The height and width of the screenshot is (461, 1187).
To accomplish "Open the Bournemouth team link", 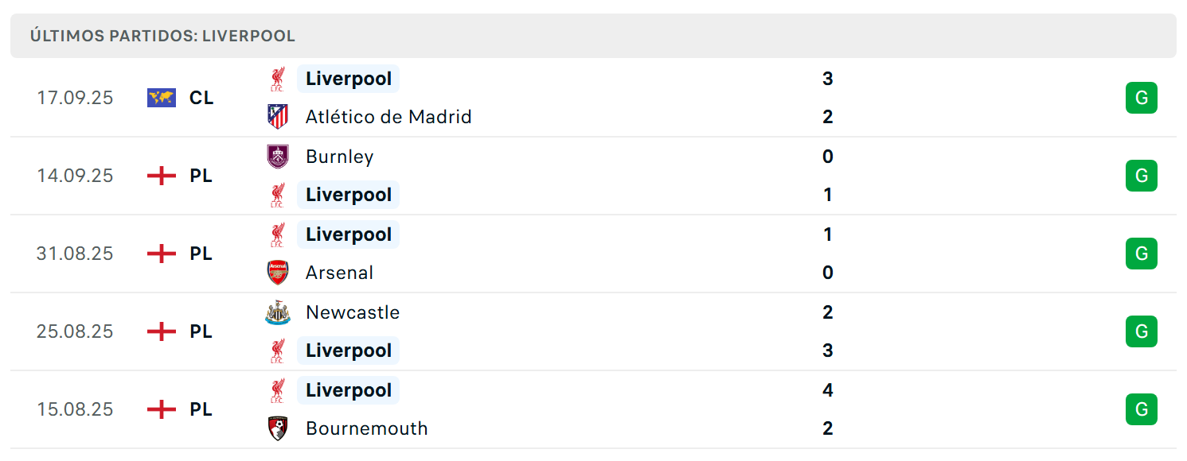I will [367, 428].
